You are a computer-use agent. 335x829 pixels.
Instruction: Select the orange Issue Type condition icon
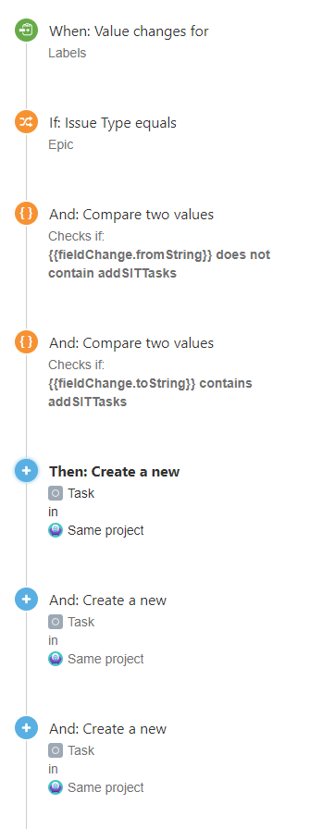pyautogui.click(x=26, y=122)
